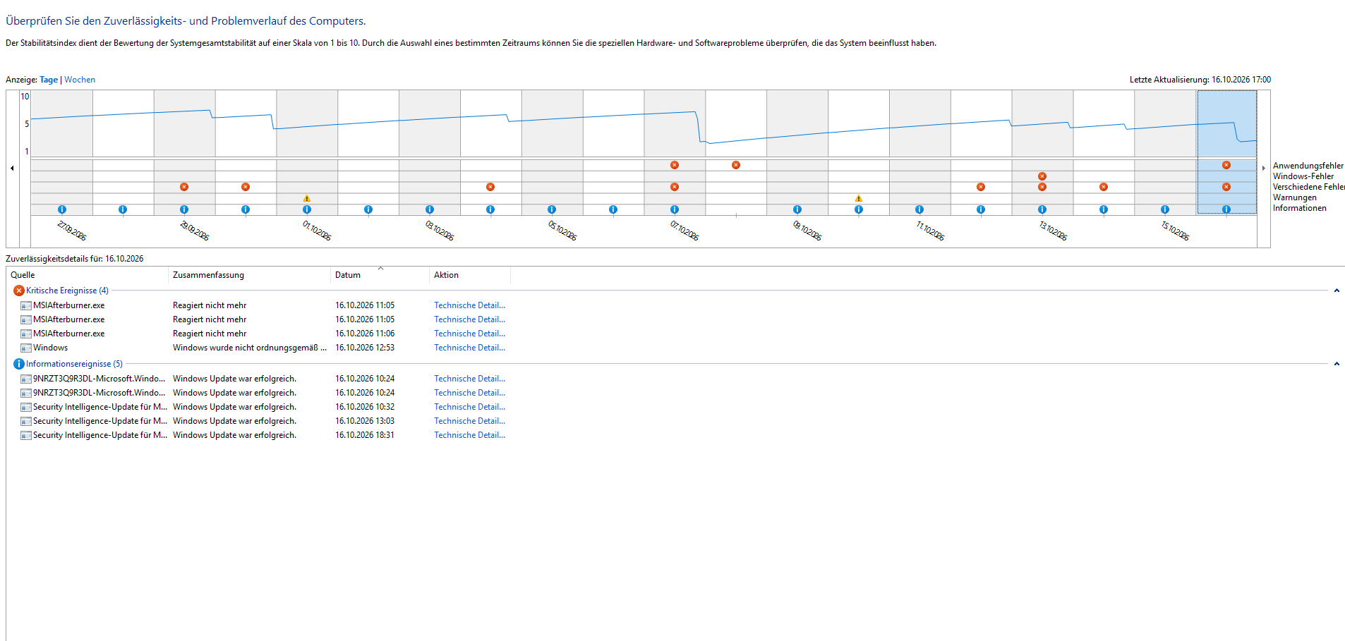Select the 11.10.2026 day column in the chart
Viewport: 1345px width, 641px height.
click(919, 152)
